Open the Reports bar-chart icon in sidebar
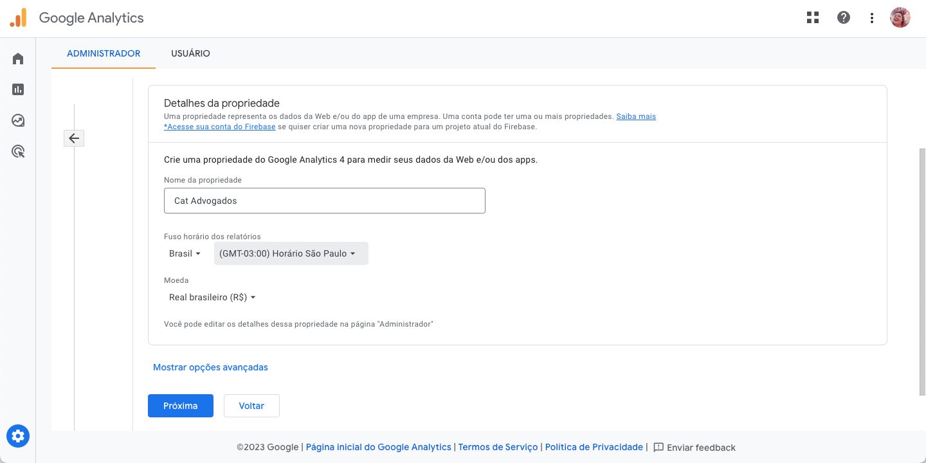Screen dimensions: 926x463 click(x=18, y=89)
